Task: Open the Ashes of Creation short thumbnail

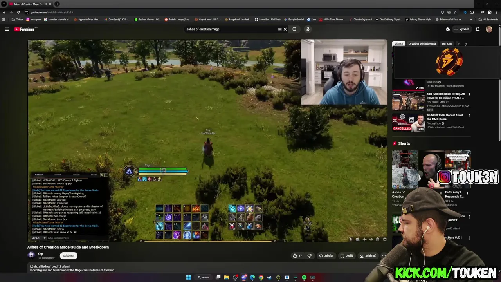Action: pos(405,169)
